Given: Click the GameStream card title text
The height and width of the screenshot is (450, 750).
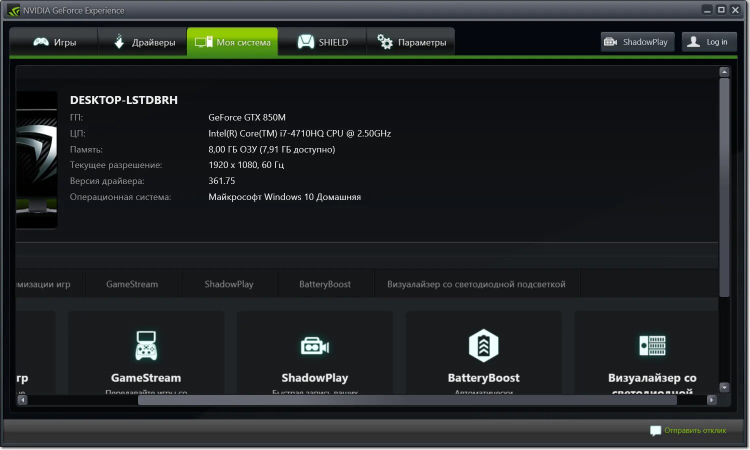Looking at the screenshot, I should pos(146,378).
